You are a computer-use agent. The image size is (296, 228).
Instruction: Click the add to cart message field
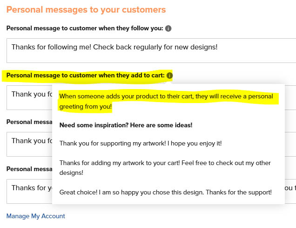point(29,97)
